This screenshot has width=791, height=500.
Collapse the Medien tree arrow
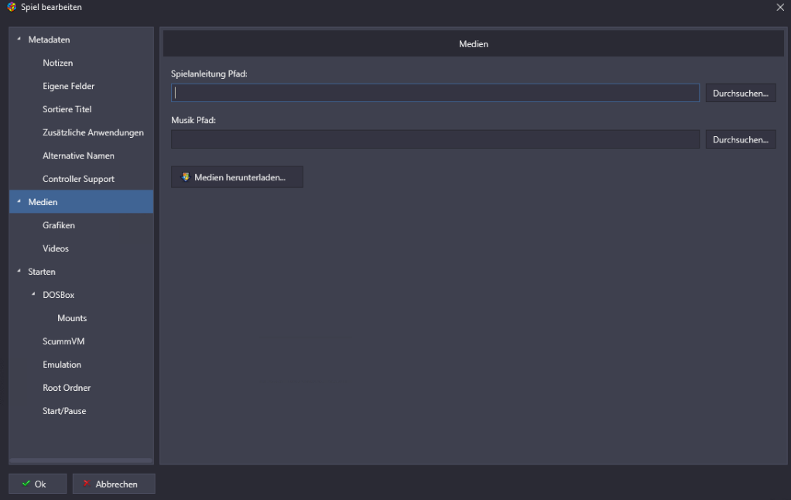[19, 202]
